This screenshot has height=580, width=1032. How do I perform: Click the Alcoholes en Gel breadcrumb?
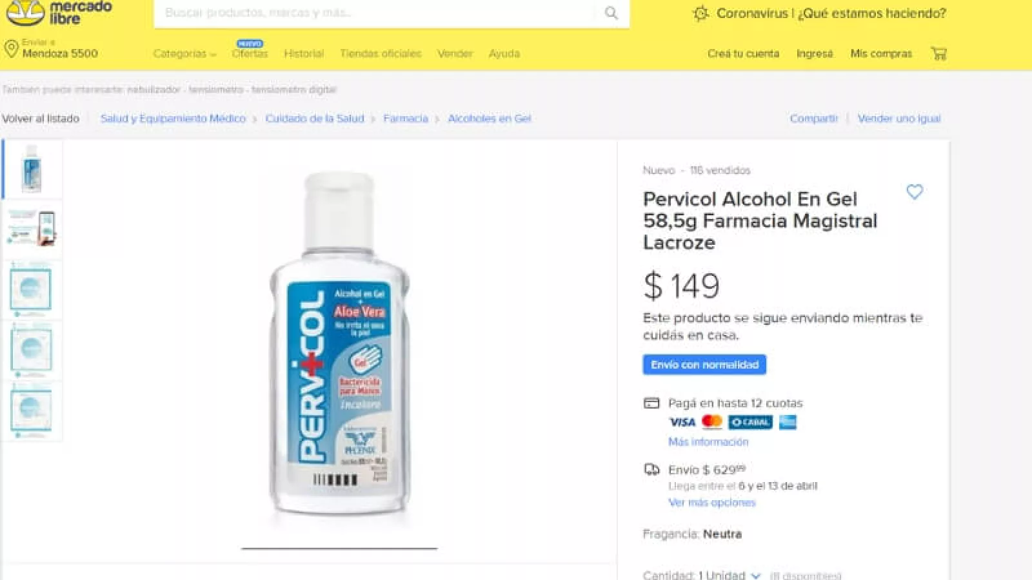(490, 119)
